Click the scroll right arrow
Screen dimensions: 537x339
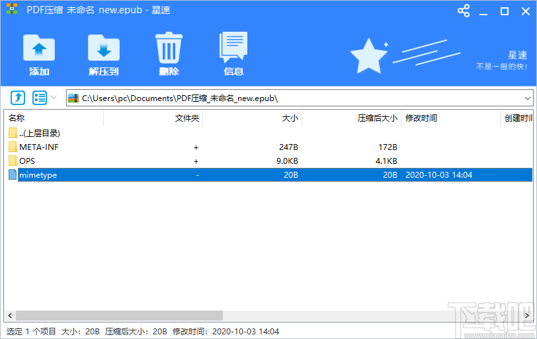[x=527, y=315]
